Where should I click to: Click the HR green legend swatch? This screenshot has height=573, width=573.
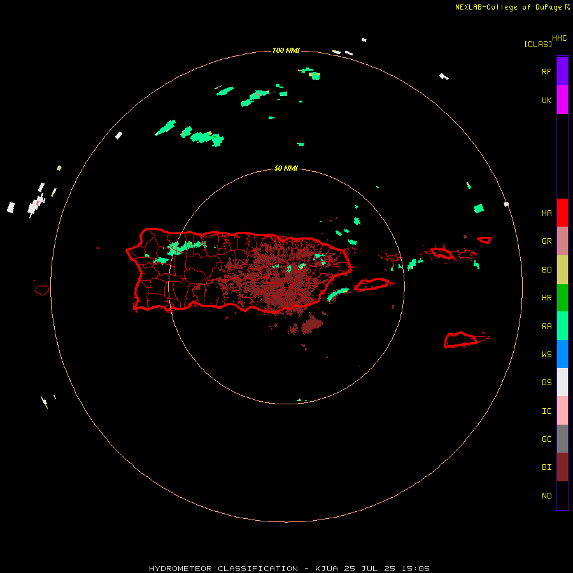(x=562, y=298)
